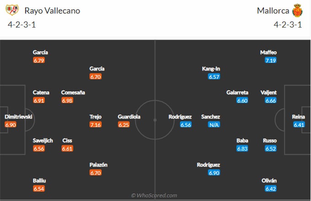311x201 pixels.
Task: Click Oliván player name
Action: click(x=269, y=180)
